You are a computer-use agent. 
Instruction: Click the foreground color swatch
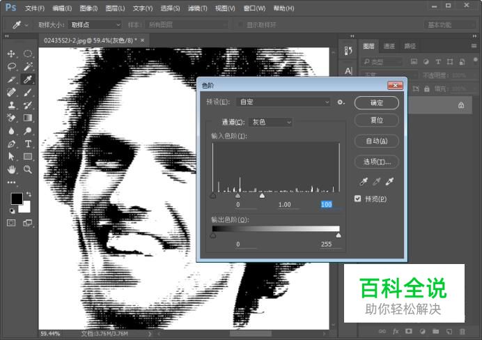(17, 199)
